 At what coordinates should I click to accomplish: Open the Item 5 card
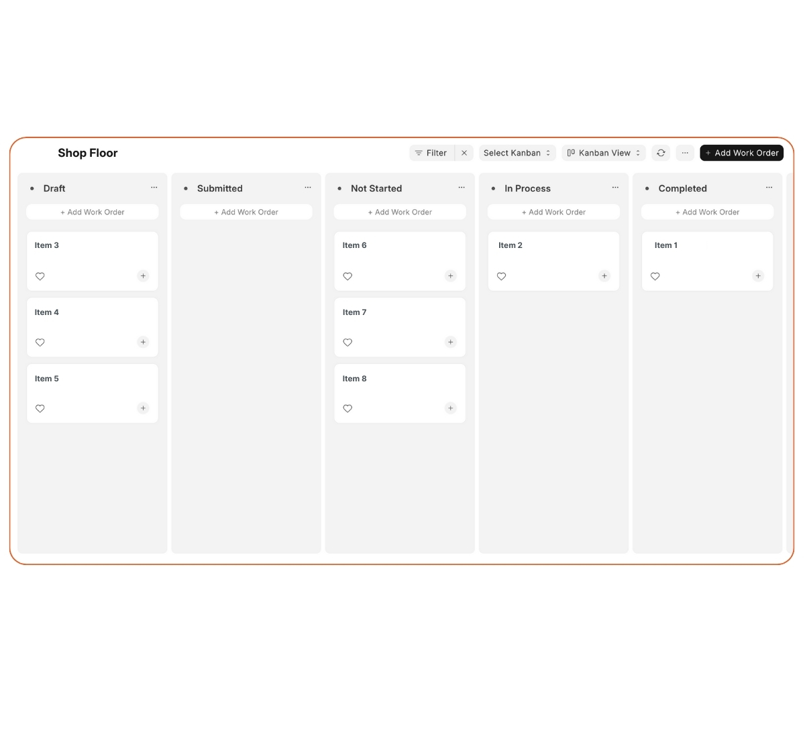point(93,387)
